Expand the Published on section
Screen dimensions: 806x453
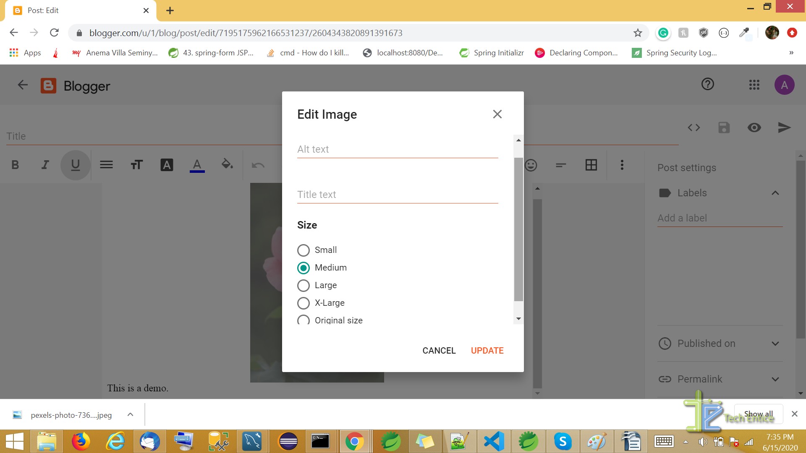coord(775,344)
